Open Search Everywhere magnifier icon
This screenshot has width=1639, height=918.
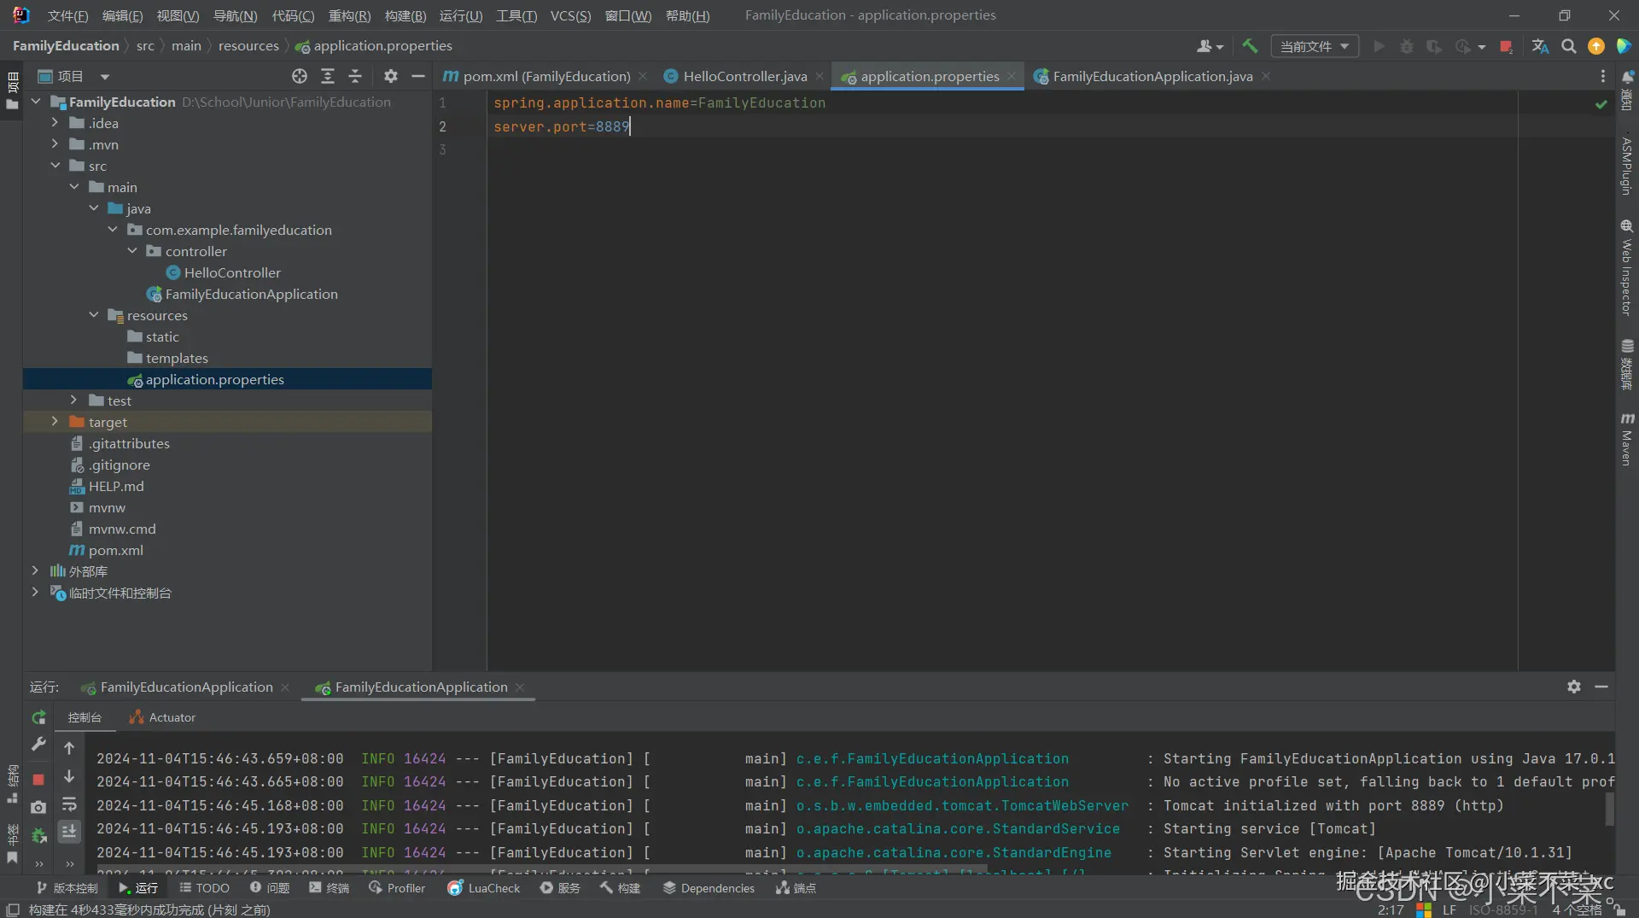click(1568, 46)
